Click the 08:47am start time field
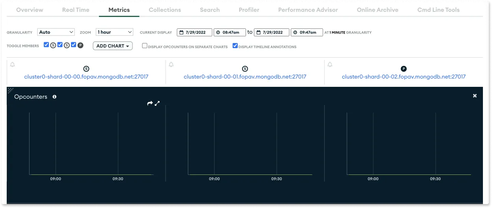492x208 pixels. (x=229, y=32)
